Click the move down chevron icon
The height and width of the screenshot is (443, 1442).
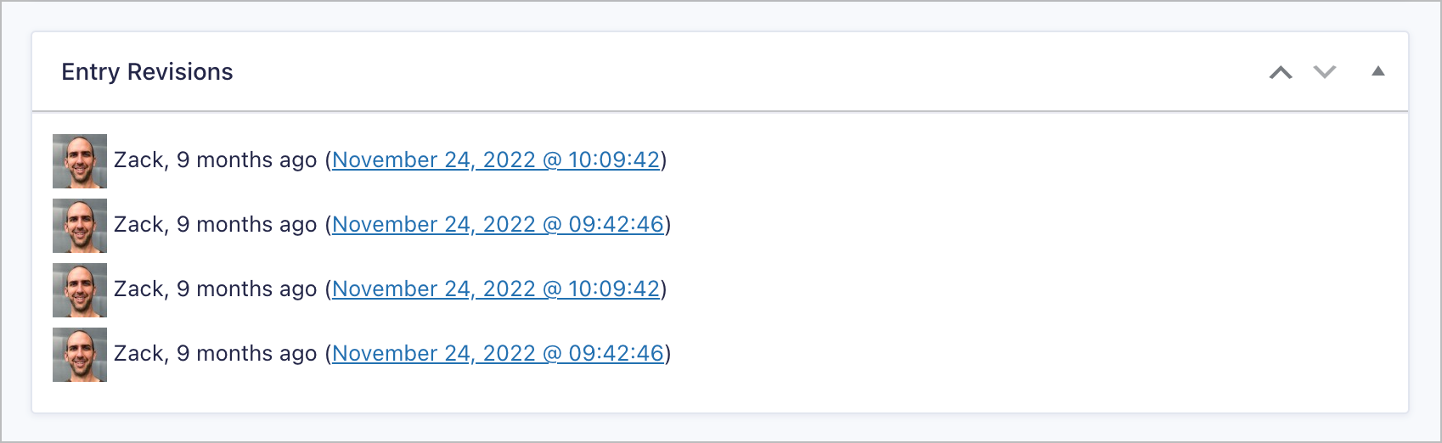1325,72
